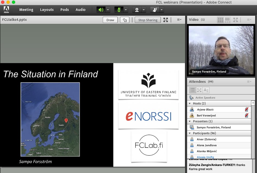Click the pointer arrow tool button
Viewport: 257px width, 173px height.
click(125, 20)
